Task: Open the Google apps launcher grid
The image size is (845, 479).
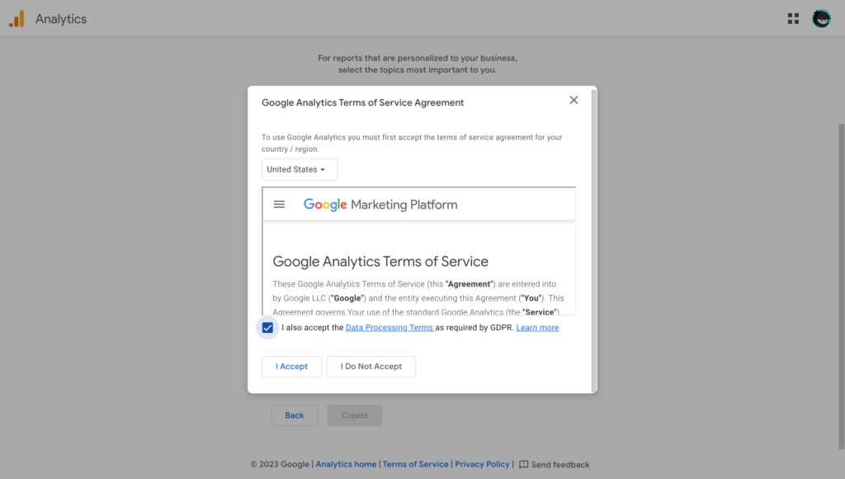Action: point(793,17)
